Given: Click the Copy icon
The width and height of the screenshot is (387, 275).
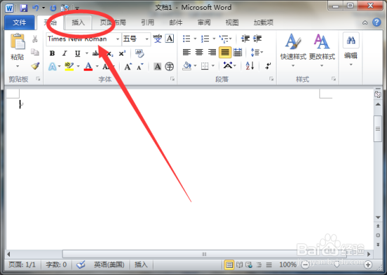Looking at the screenshot, I should coord(34,52).
